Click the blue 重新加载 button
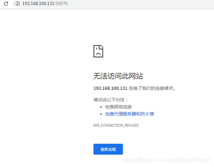The width and height of the screenshot is (214, 167). pyautogui.click(x=108, y=149)
